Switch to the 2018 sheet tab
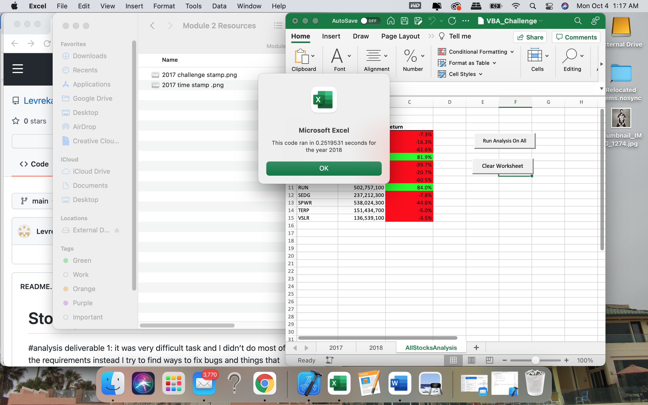648x405 pixels. pyautogui.click(x=376, y=348)
